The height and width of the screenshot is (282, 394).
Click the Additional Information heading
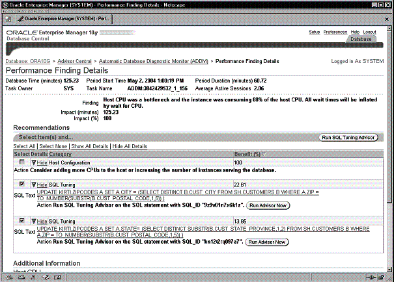[x=47, y=263]
